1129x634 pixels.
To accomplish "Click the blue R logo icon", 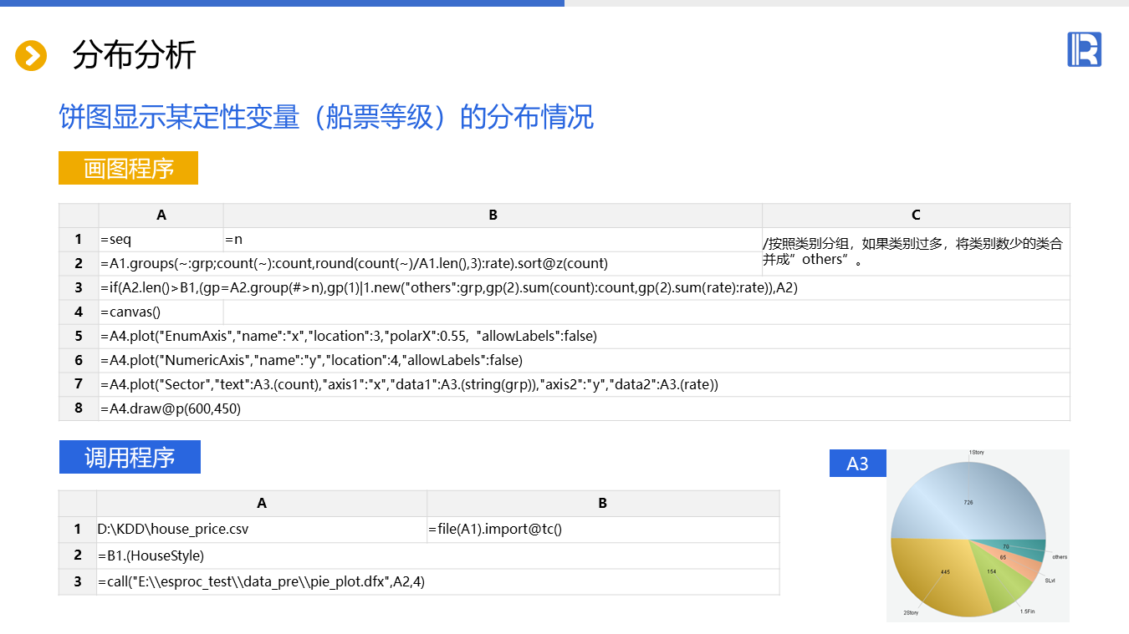I will 1084,49.
